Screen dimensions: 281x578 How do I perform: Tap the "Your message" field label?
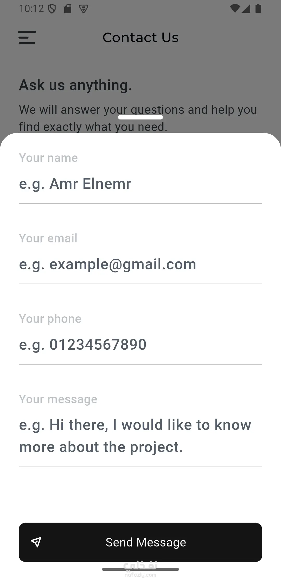click(58, 399)
